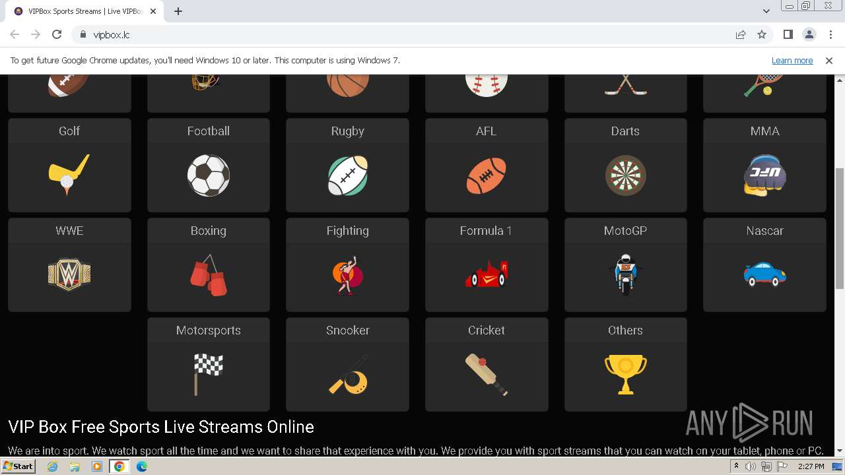Open the Formula 1 category title

pos(487,230)
